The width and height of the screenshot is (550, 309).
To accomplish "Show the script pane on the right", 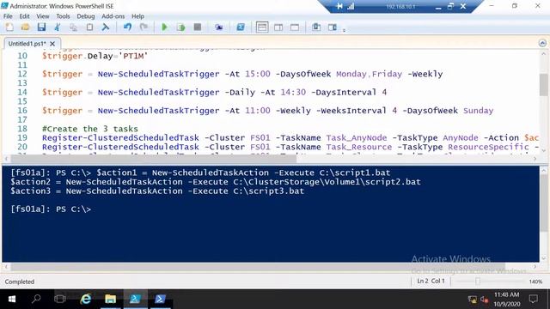I will (x=278, y=27).
